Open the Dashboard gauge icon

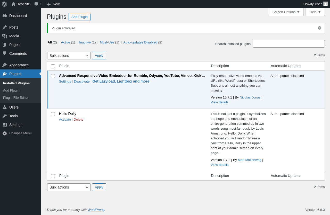click(x=5, y=16)
